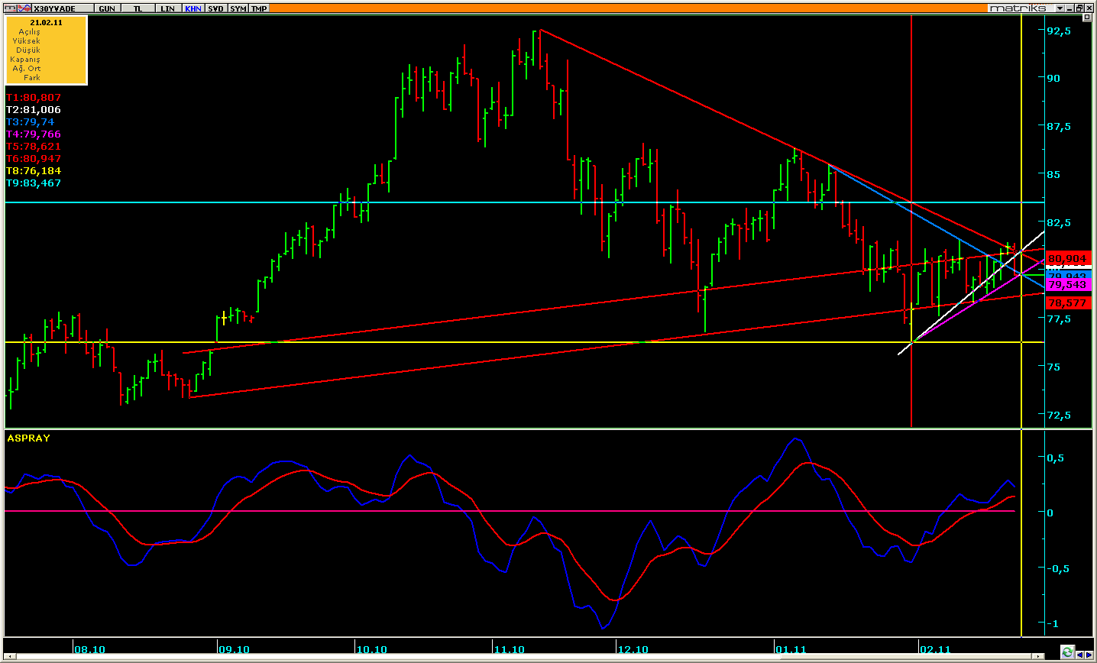Select the SYM toolbar item
The width and height of the screenshot is (1097, 663).
click(238, 8)
